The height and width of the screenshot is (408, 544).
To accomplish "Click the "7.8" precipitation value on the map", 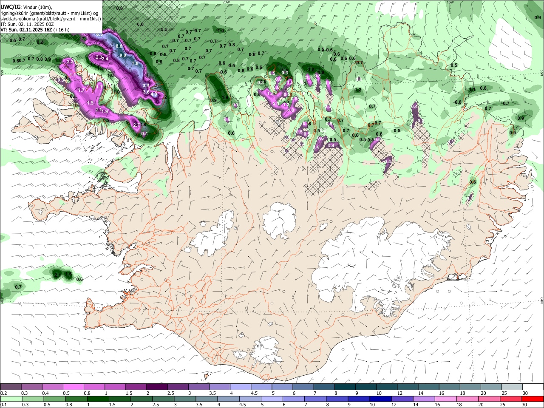I will tap(135, 63).
